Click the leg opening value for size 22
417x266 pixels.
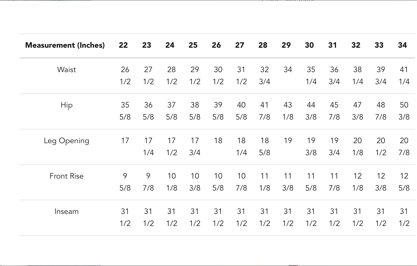[x=125, y=141]
